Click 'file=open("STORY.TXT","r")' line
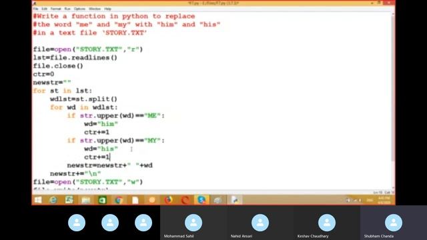The width and height of the screenshot is (427, 240). coord(88,49)
